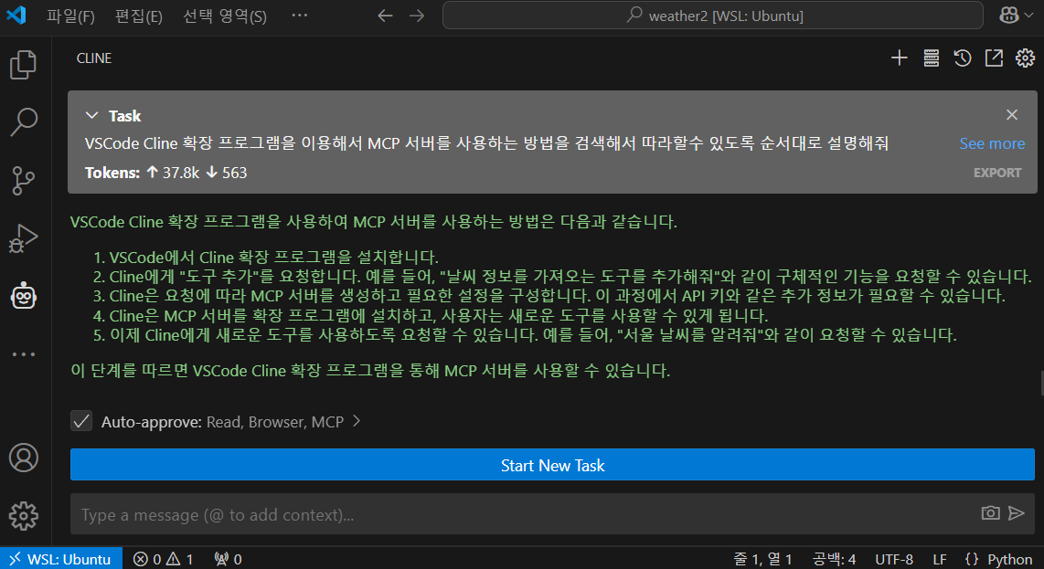The width and height of the screenshot is (1044, 569).
Task: Open Source Control view
Action: pyautogui.click(x=23, y=180)
